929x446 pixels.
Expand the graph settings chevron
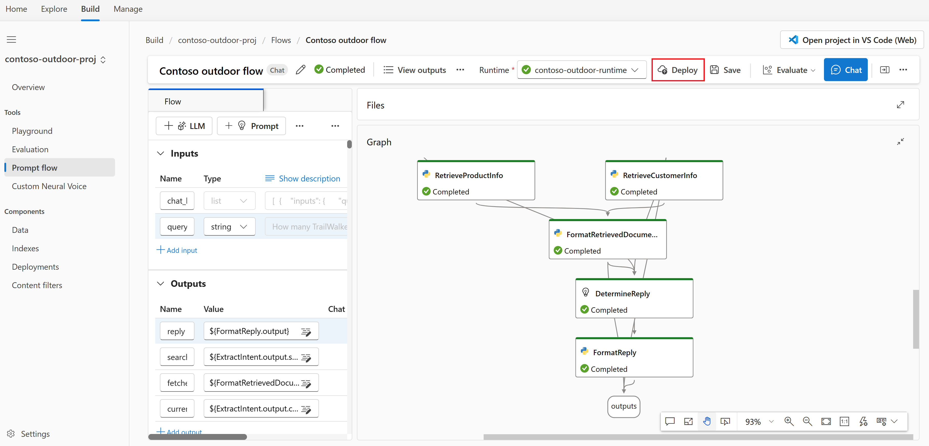coord(894,421)
